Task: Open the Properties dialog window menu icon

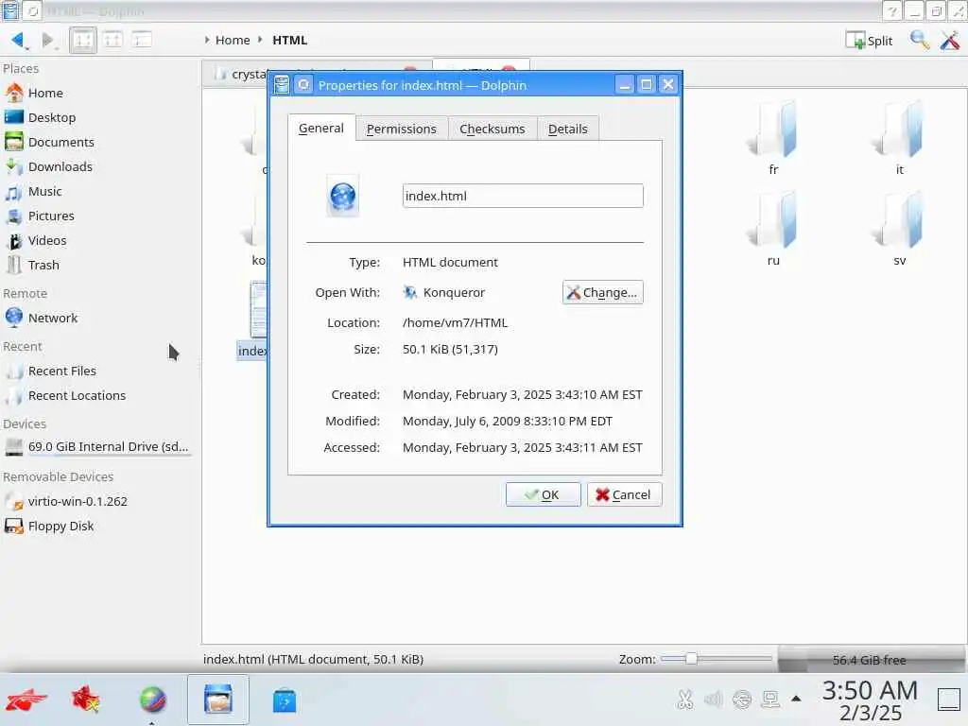Action: click(282, 84)
